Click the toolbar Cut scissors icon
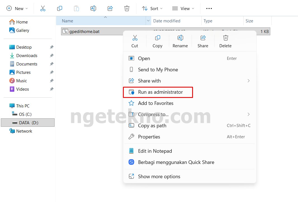The height and width of the screenshot is (202, 298). (43, 8)
